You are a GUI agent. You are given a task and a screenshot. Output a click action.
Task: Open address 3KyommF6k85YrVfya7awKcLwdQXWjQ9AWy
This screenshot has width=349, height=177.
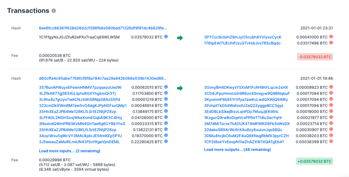coord(246,99)
